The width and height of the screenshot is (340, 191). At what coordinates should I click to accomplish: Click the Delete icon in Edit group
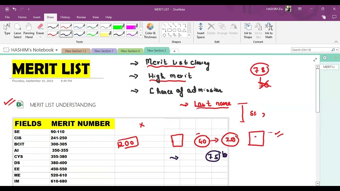[x=211, y=29]
